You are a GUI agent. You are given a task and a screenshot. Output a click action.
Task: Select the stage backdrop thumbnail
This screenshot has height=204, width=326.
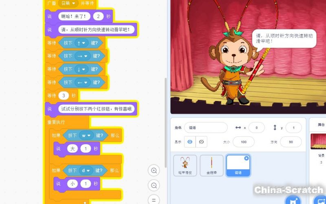point(318,141)
